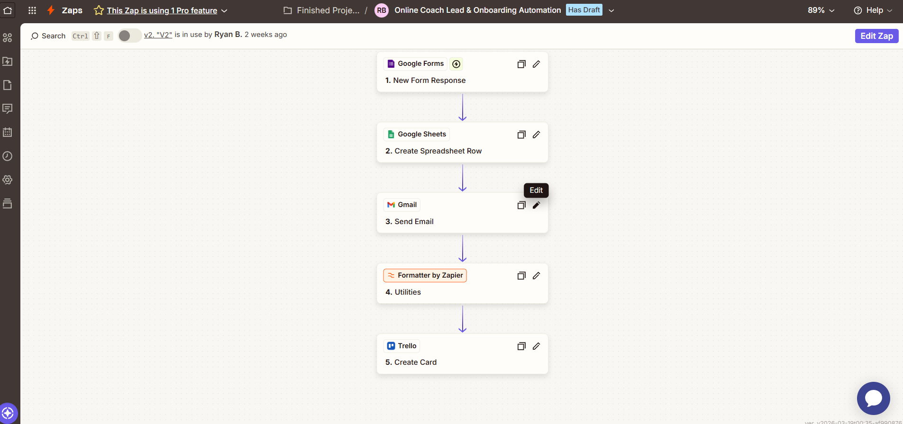Open the Help menu
This screenshot has width=903, height=424.
[x=873, y=10]
